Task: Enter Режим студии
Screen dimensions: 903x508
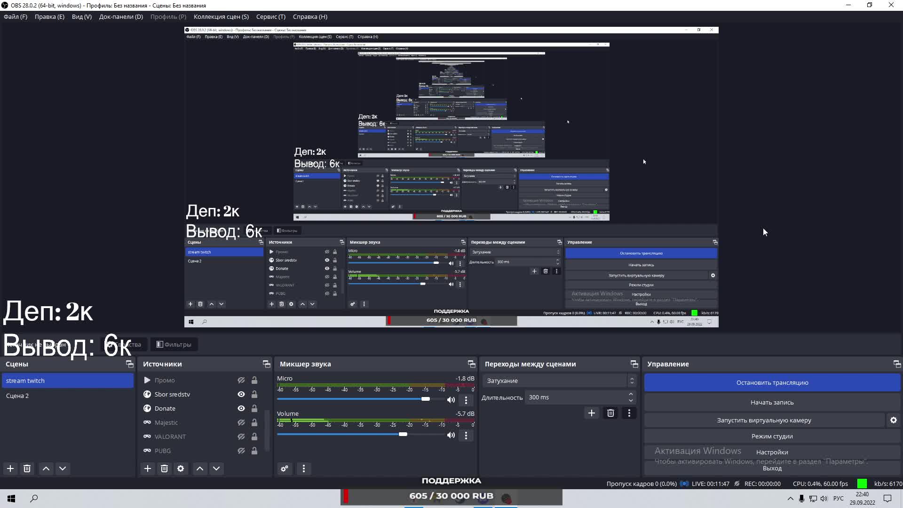Action: [x=772, y=436]
